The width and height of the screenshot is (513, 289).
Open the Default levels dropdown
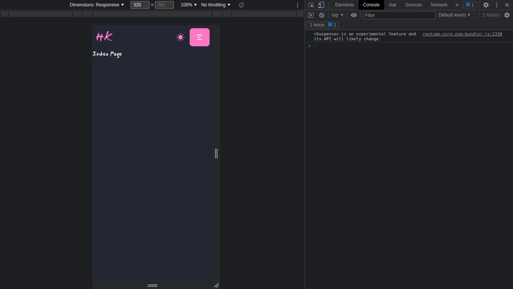[454, 15]
